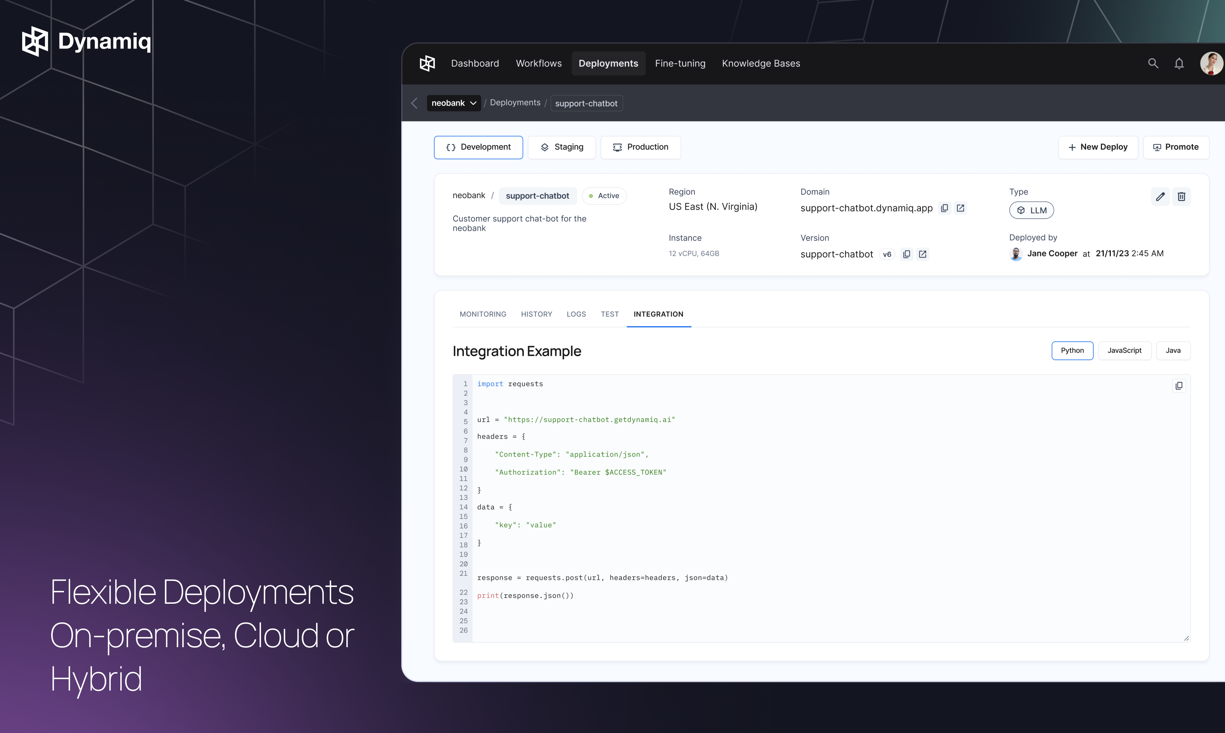The height and width of the screenshot is (733, 1225).
Task: Go back using the breadcrumb arrow
Action: 414,103
